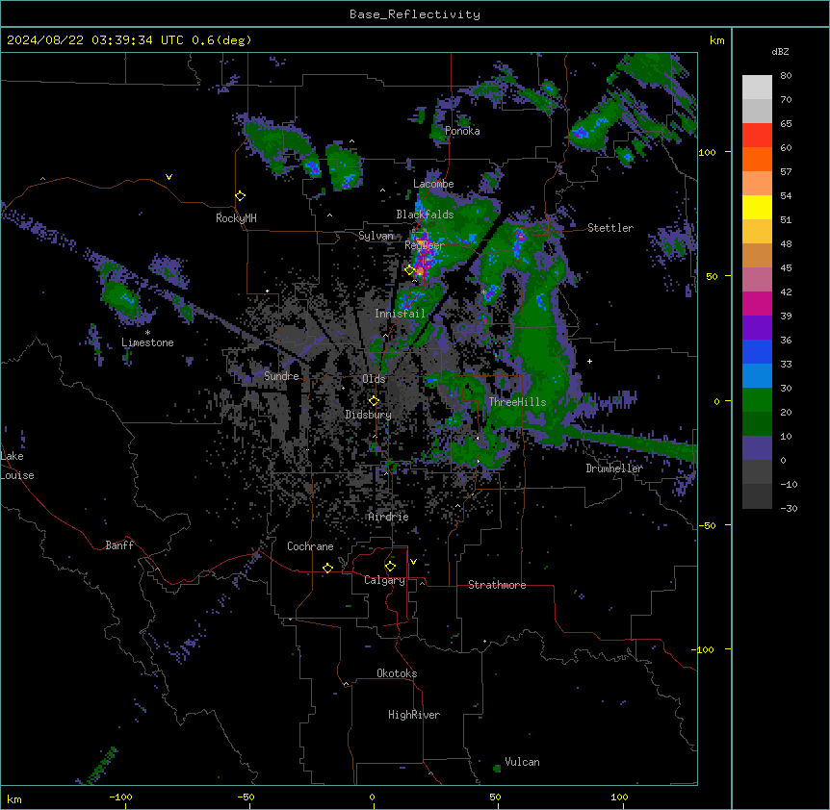Click the -100 tick on bottom axis
Viewport: 830px width, 810px height.
click(x=120, y=797)
